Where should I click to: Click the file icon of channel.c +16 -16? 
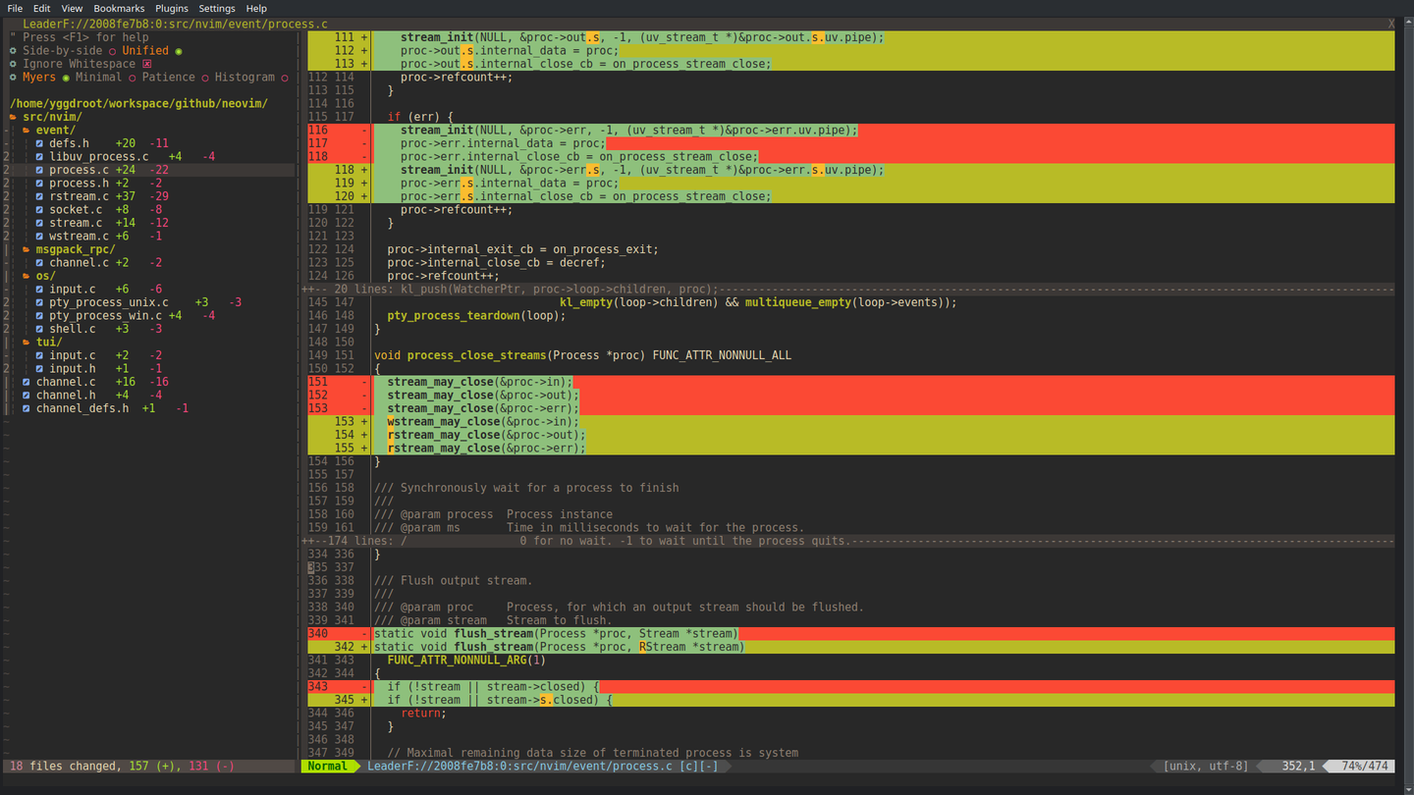tap(27, 382)
